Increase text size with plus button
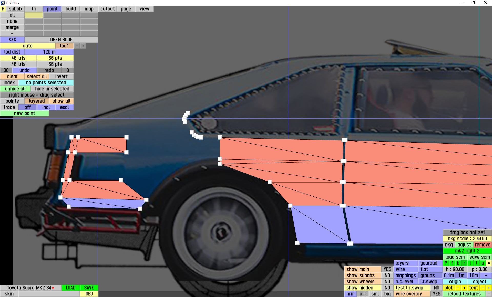492x297 pixels. pyautogui.click(x=489, y=288)
